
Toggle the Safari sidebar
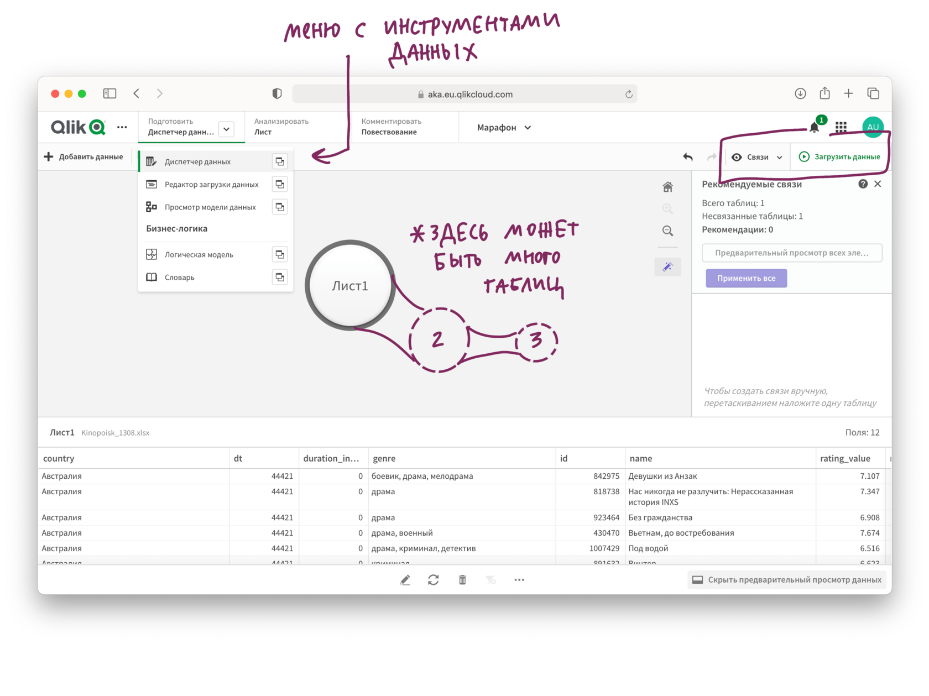[109, 94]
